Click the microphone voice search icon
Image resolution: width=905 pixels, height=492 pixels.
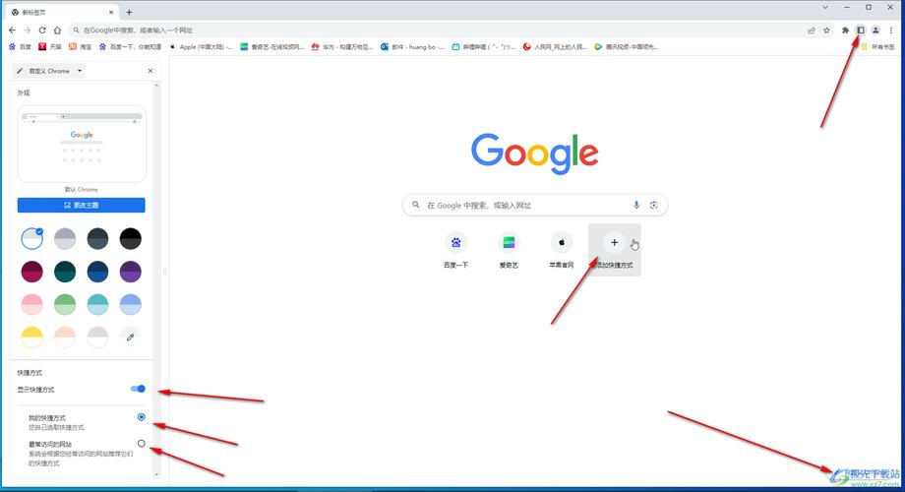[x=636, y=205]
